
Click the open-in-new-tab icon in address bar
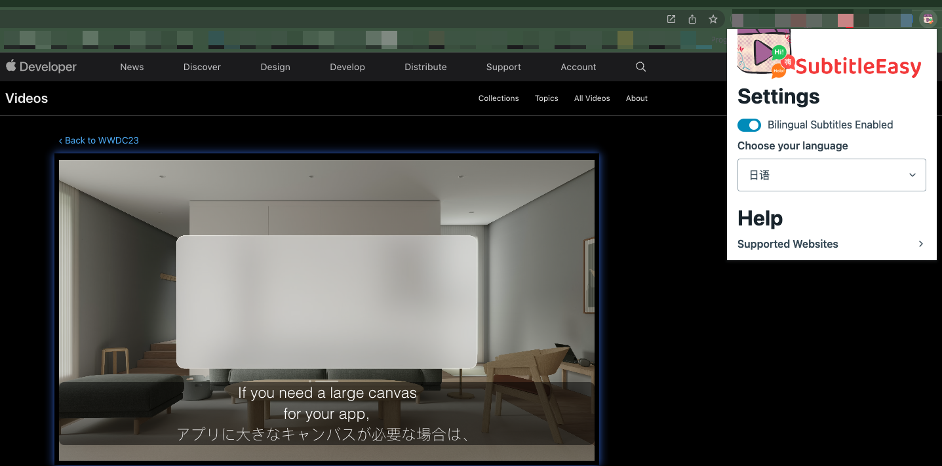coord(671,20)
